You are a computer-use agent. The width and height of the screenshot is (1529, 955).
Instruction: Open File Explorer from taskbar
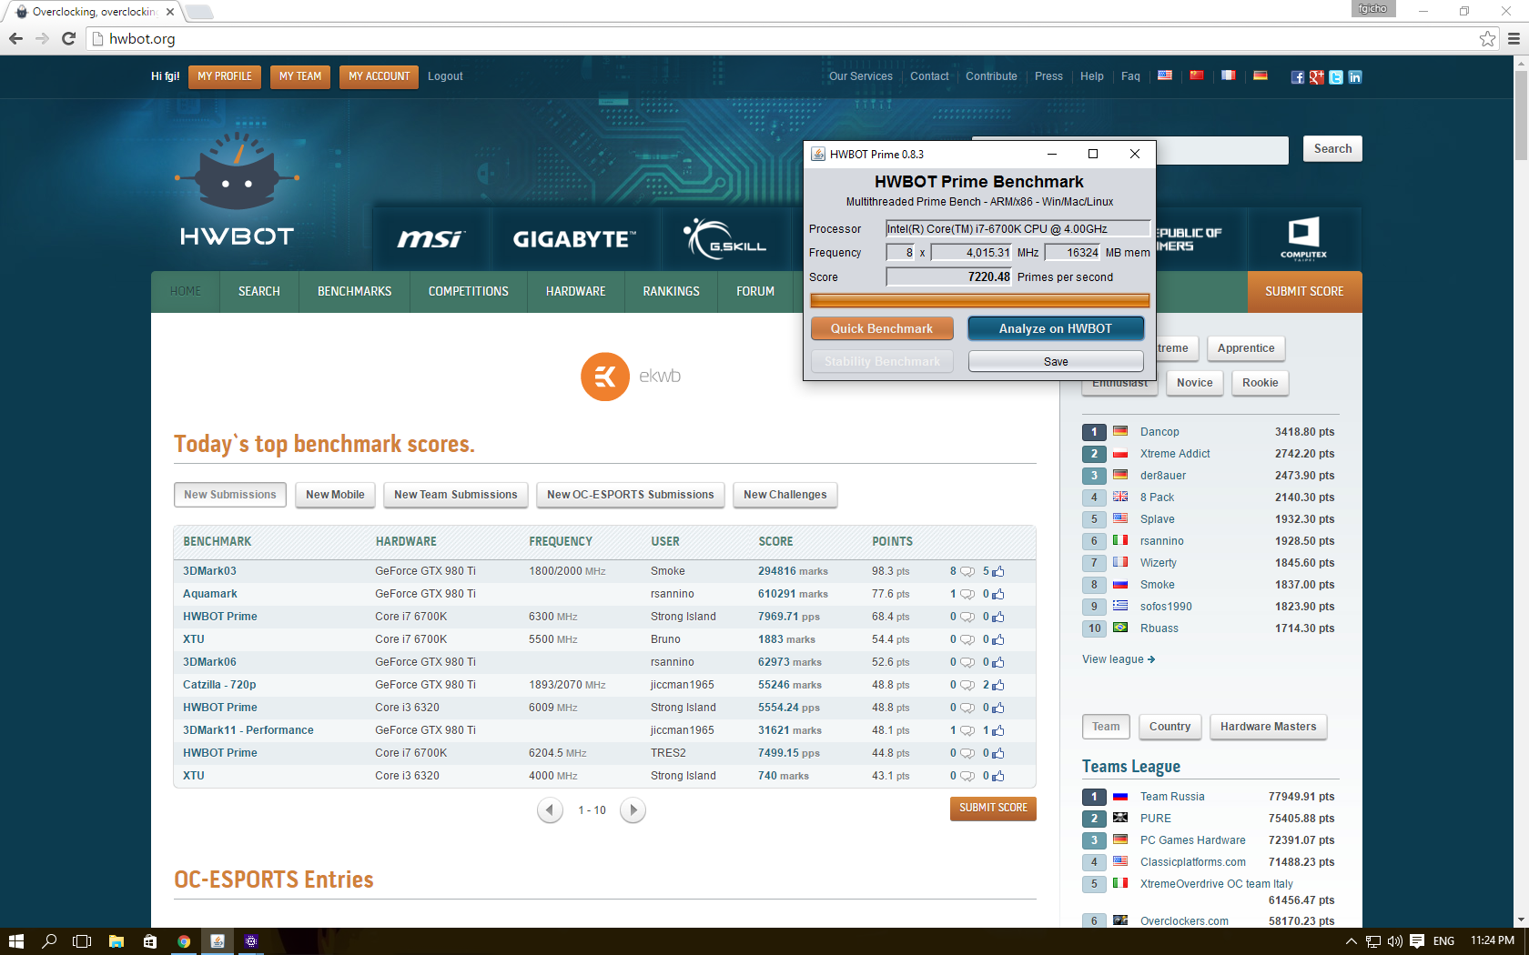116,941
